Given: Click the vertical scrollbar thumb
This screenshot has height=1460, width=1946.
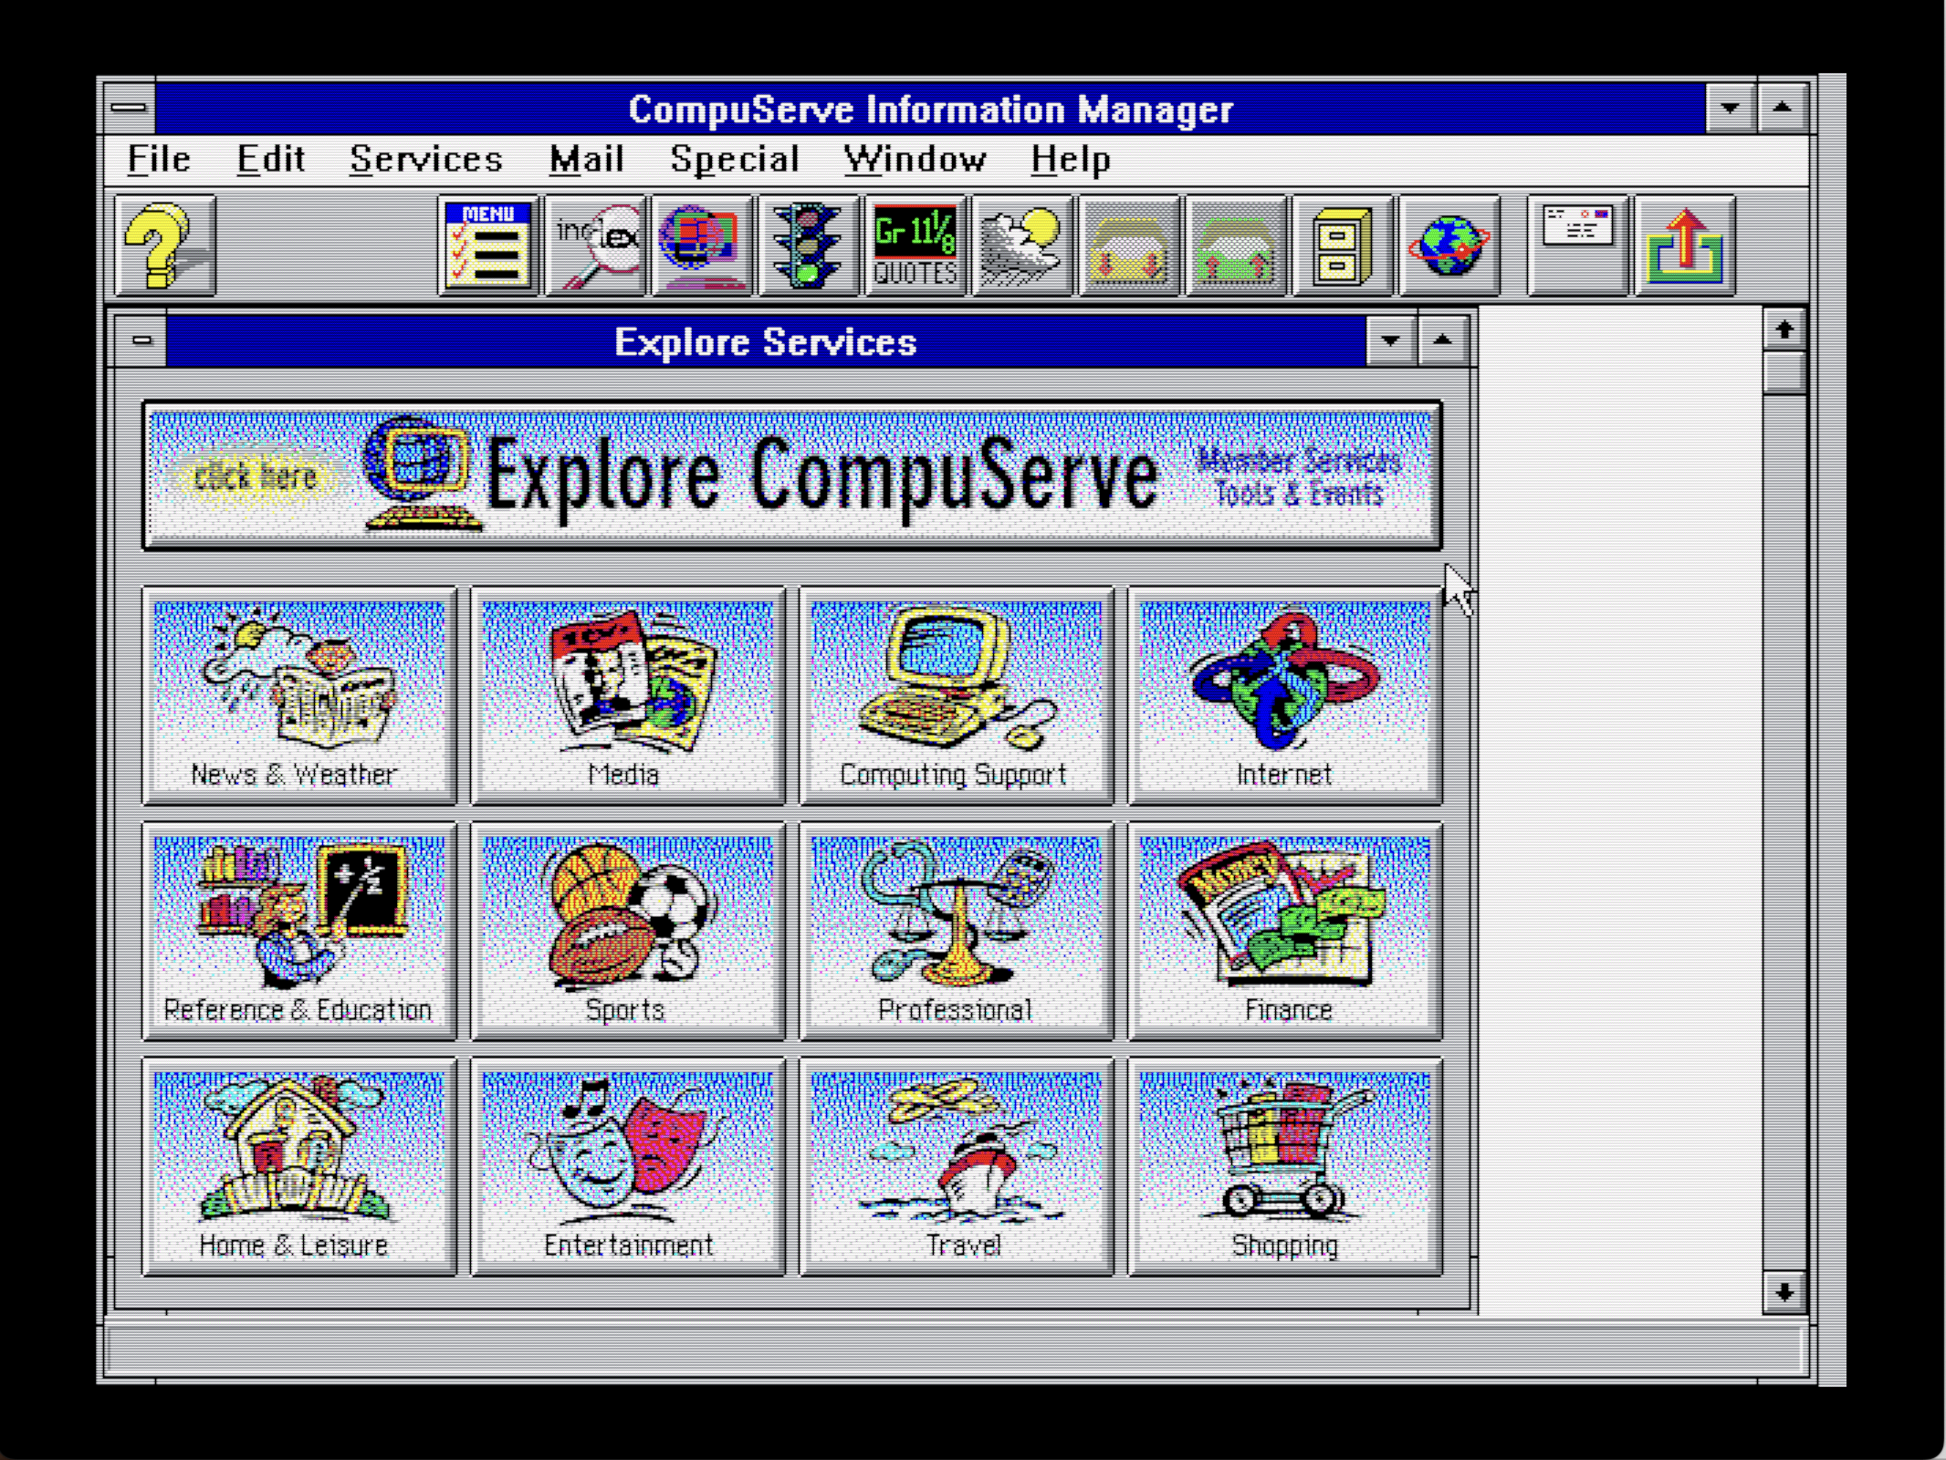Looking at the screenshot, I should pyautogui.click(x=1784, y=372).
